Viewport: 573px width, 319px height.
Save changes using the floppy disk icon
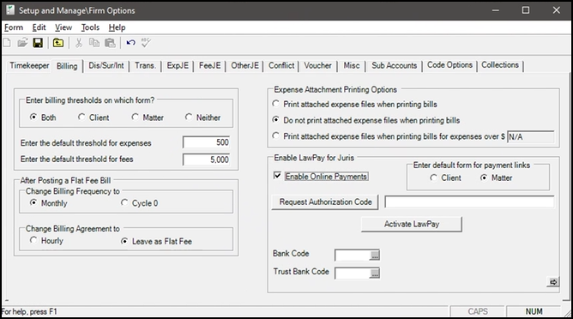(x=38, y=43)
